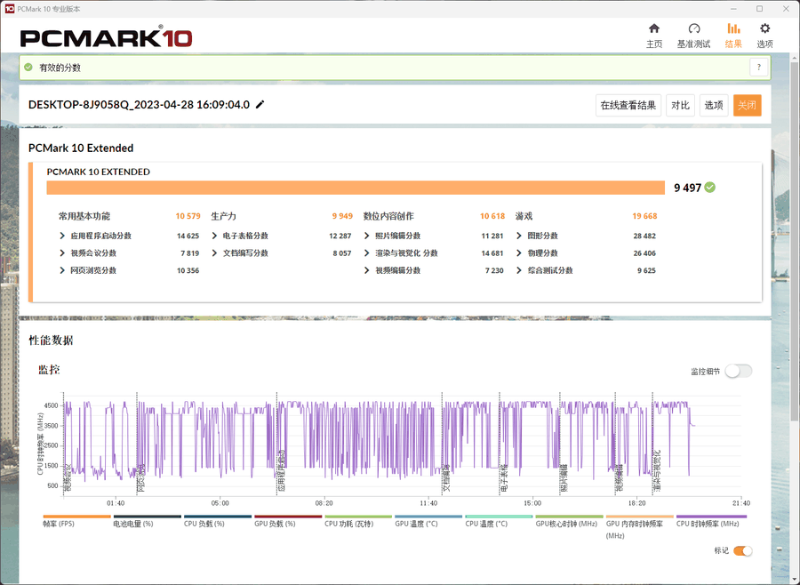Click the green valid score checkmark icon

coord(28,67)
